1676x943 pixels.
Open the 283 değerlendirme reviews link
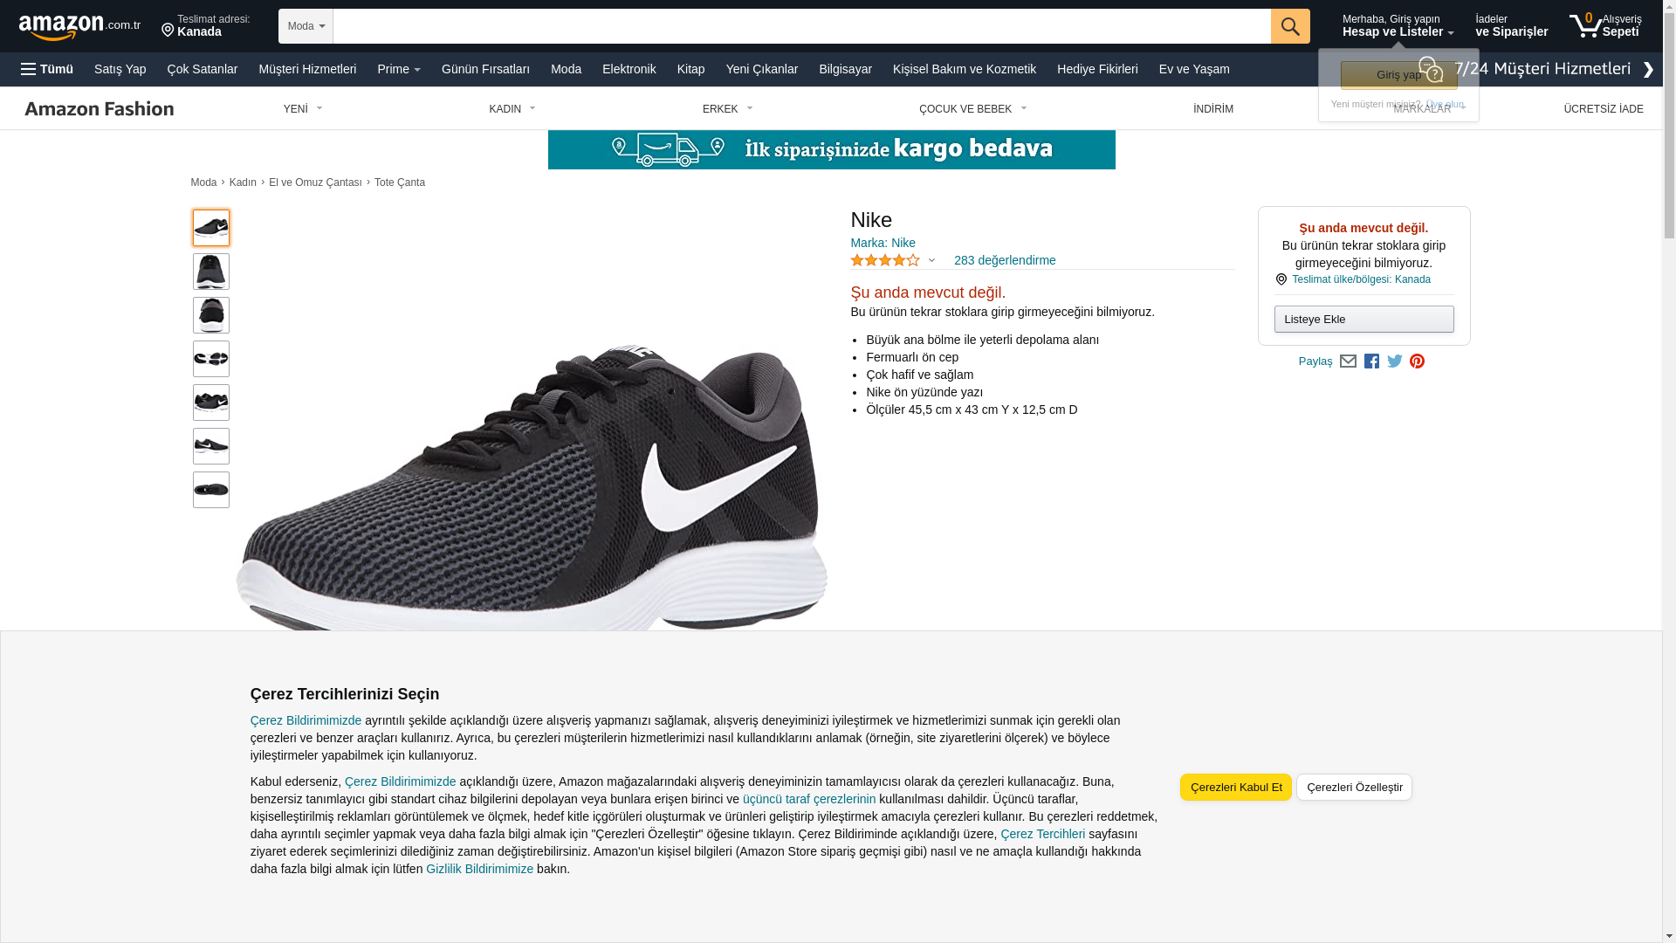[x=1005, y=260]
